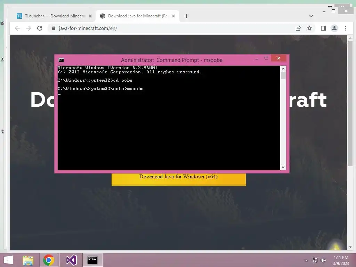Minimize the Chrome window
Image resolution: width=356 pixels, height=267 pixels.
324,11
